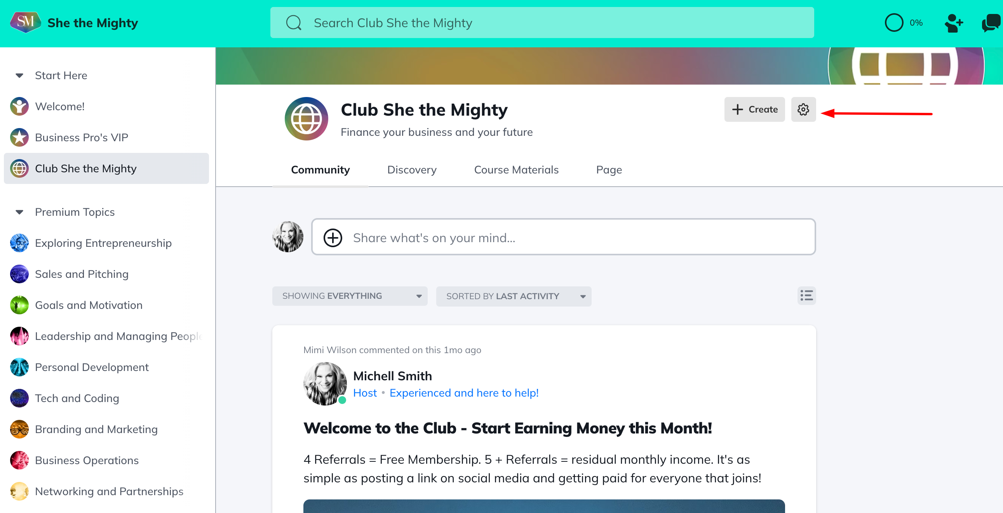Click the invite member icon
Viewport: 1003px width, 513px height.
(954, 23)
